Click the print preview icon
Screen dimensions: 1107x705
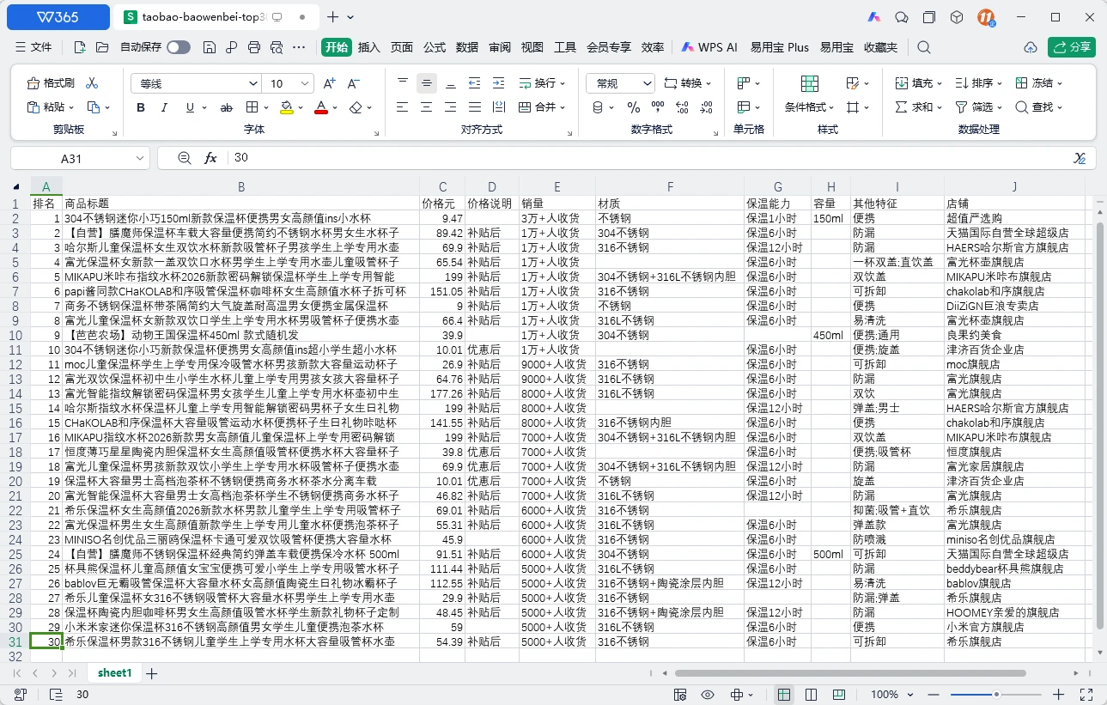tap(276, 47)
